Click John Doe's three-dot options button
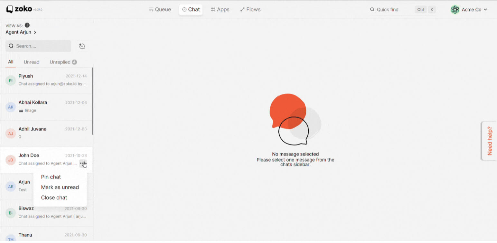Screen dimensions: 497x243 pyautogui.click(x=83, y=163)
